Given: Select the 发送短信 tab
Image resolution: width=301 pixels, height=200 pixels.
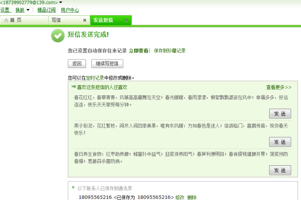Looking at the screenshot, I should tap(111, 20).
